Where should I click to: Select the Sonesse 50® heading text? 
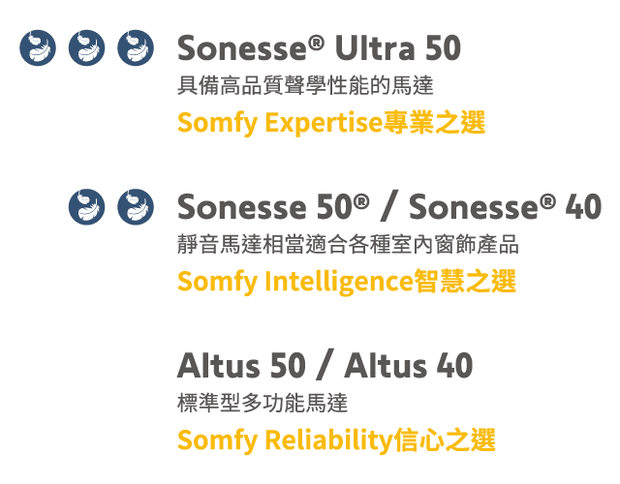[273, 206]
